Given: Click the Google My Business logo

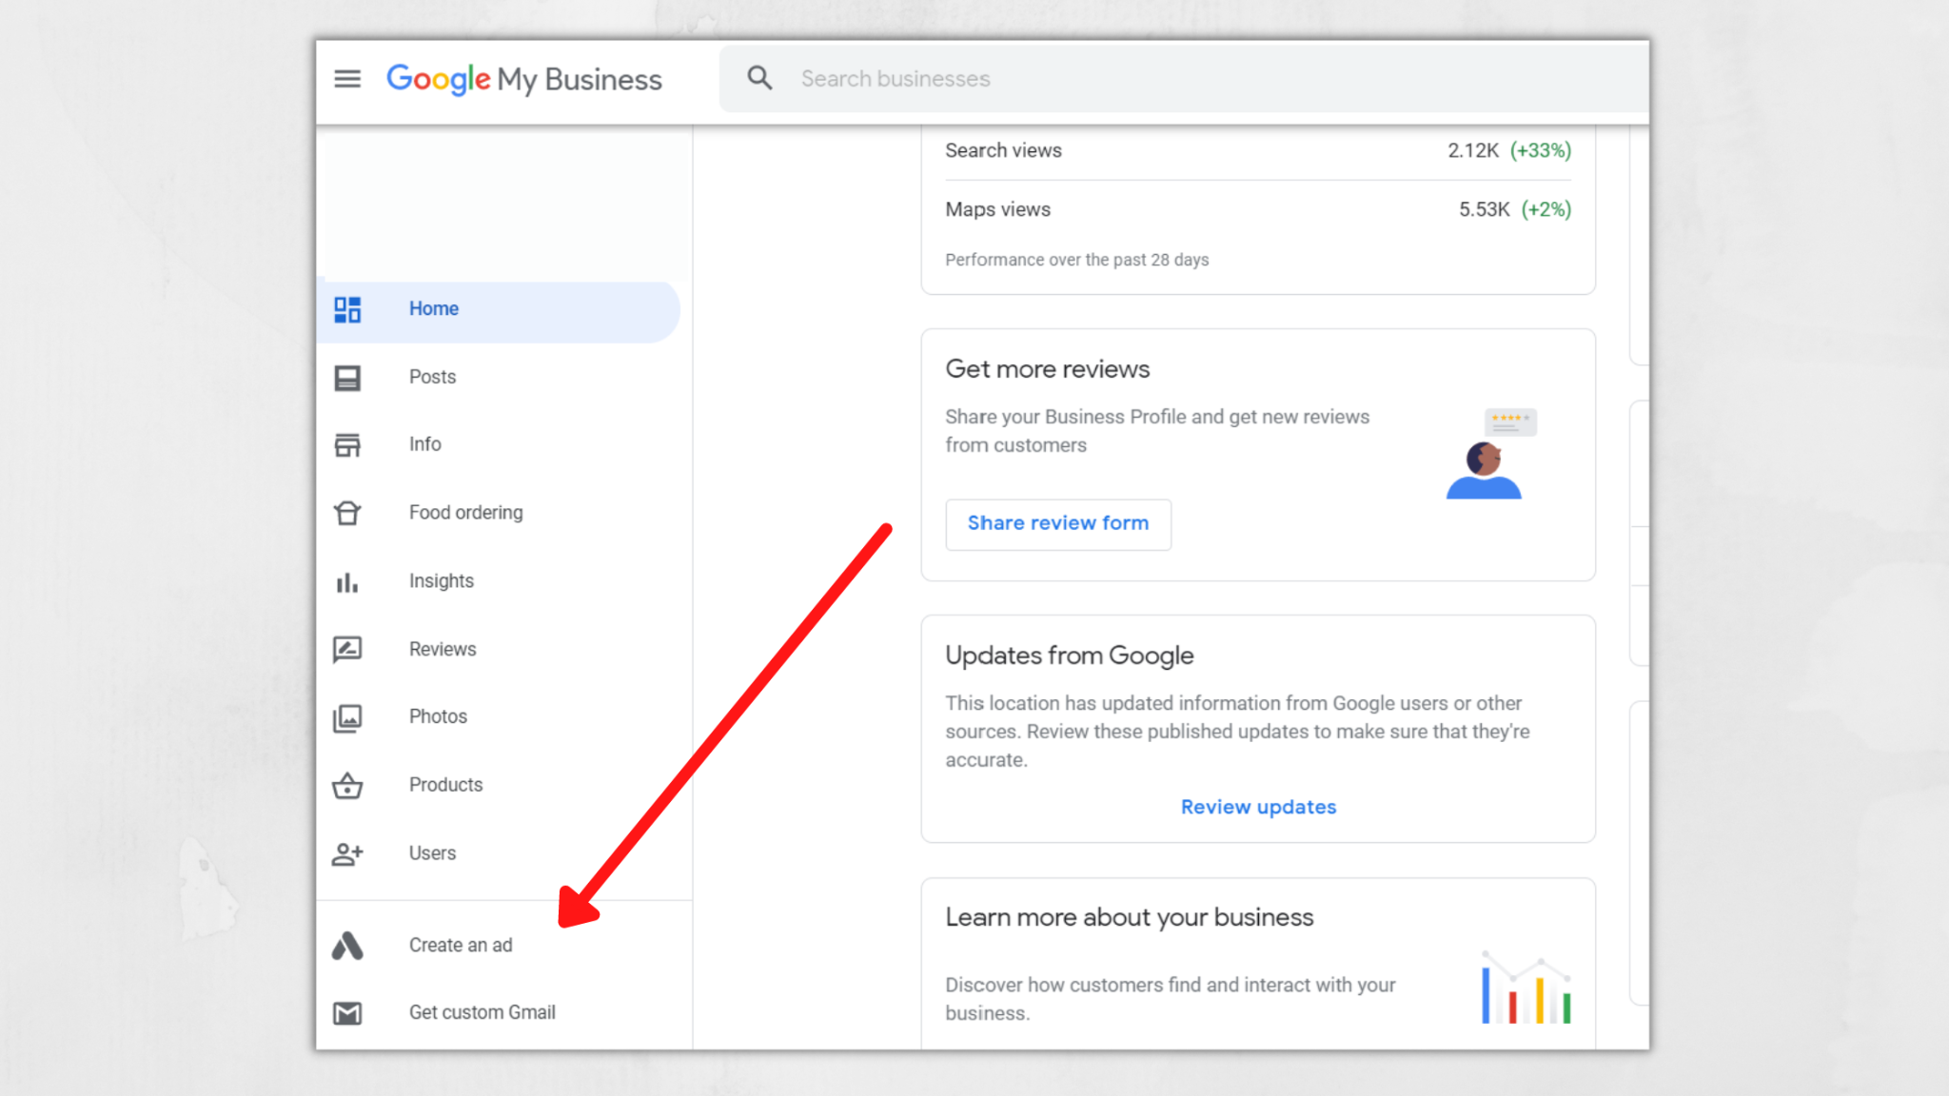Looking at the screenshot, I should tap(523, 80).
